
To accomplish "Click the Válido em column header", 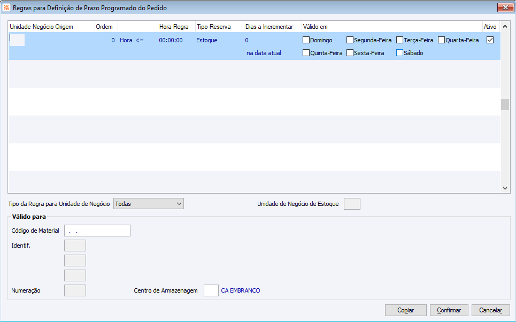I will pyautogui.click(x=392, y=27).
